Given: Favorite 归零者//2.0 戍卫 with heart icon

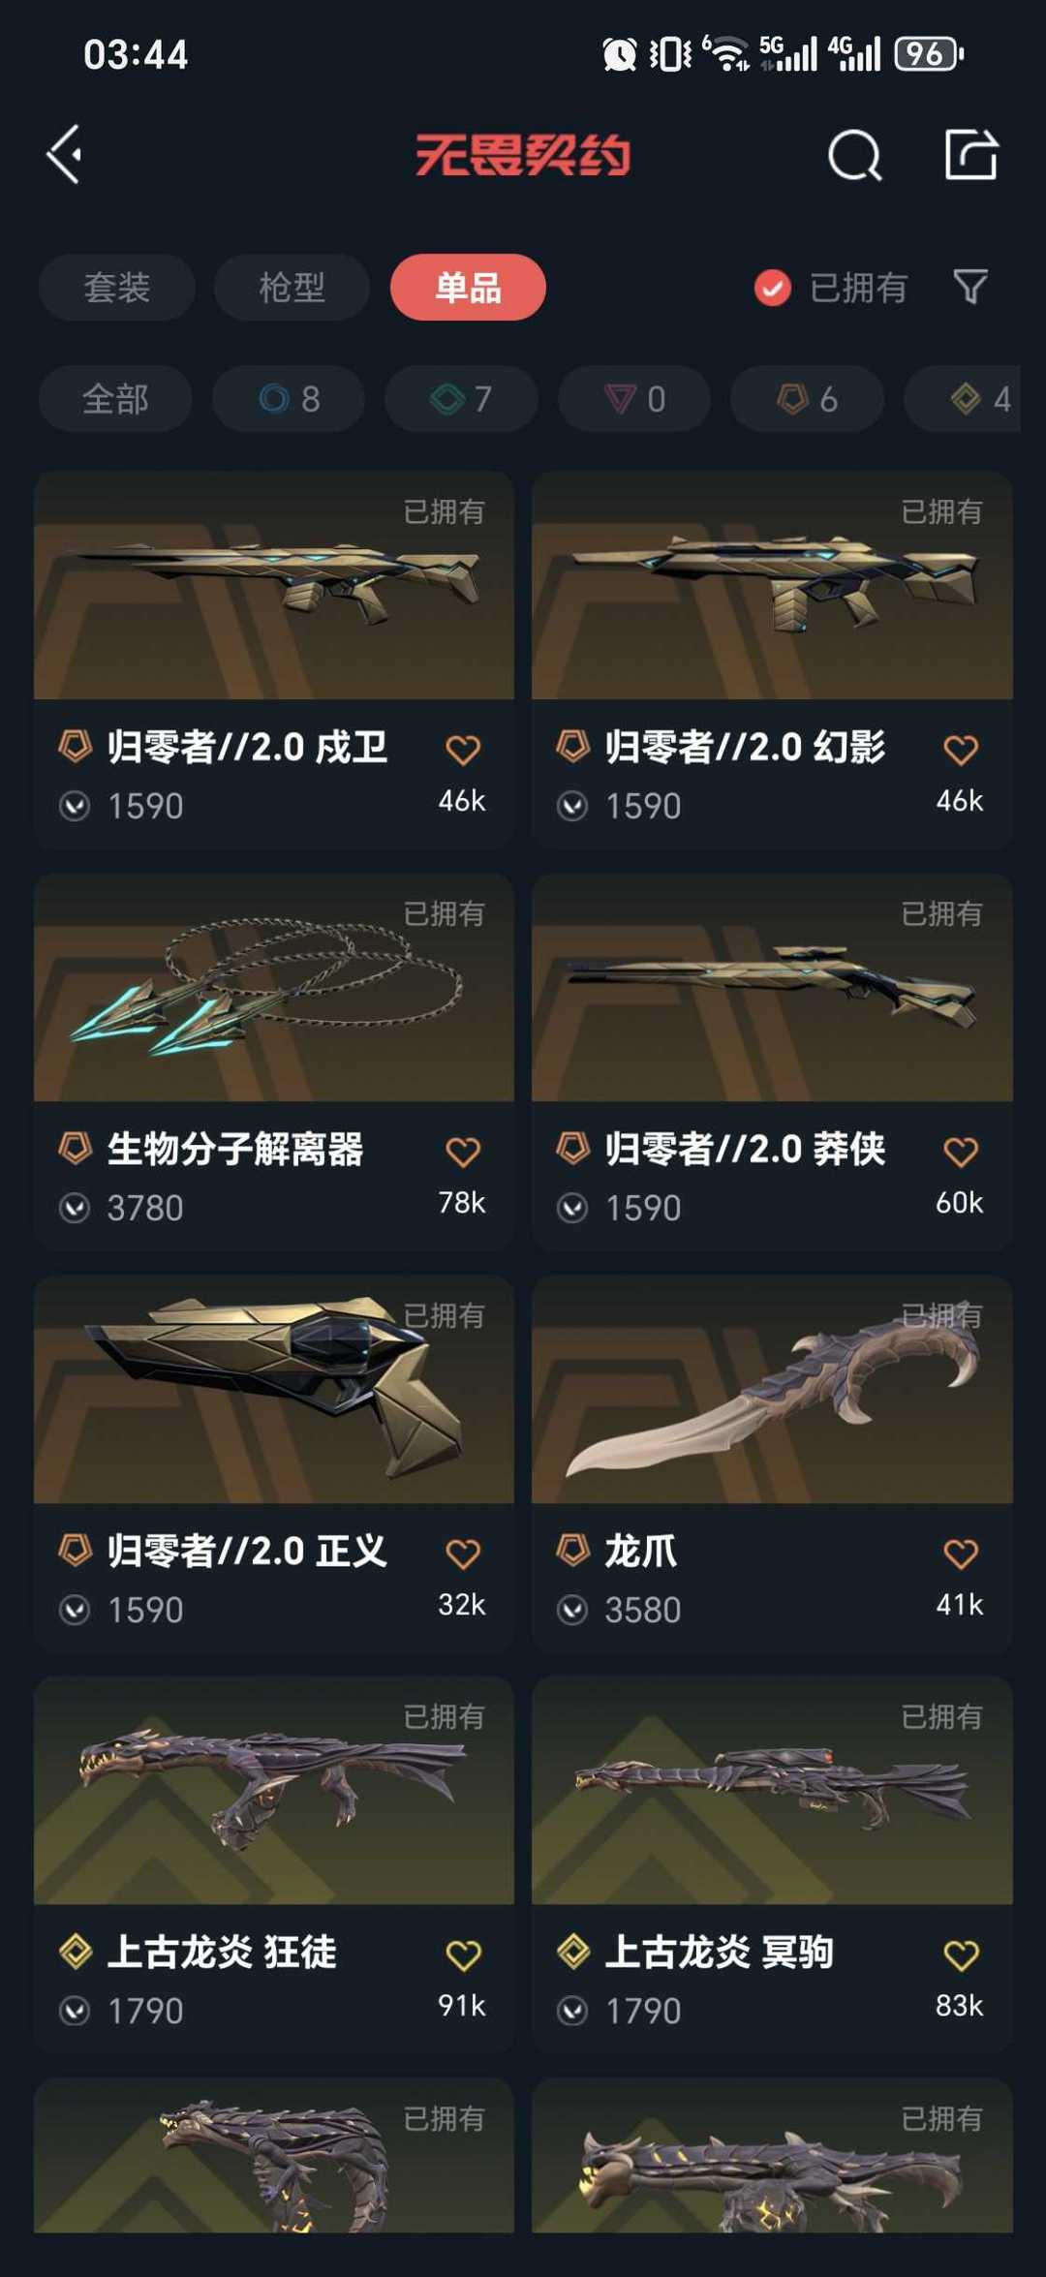Looking at the screenshot, I should tap(463, 750).
